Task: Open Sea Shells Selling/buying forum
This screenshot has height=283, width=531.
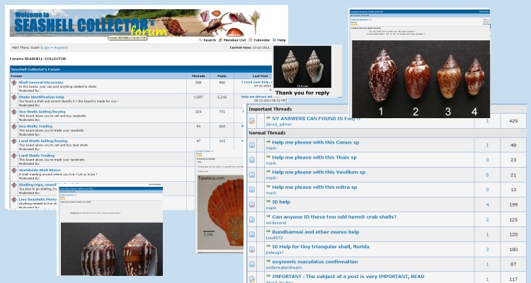Action: (x=42, y=111)
